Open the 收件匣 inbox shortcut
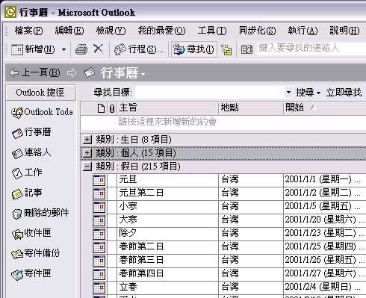Viewport: 366px width, 298px height. (x=31, y=233)
